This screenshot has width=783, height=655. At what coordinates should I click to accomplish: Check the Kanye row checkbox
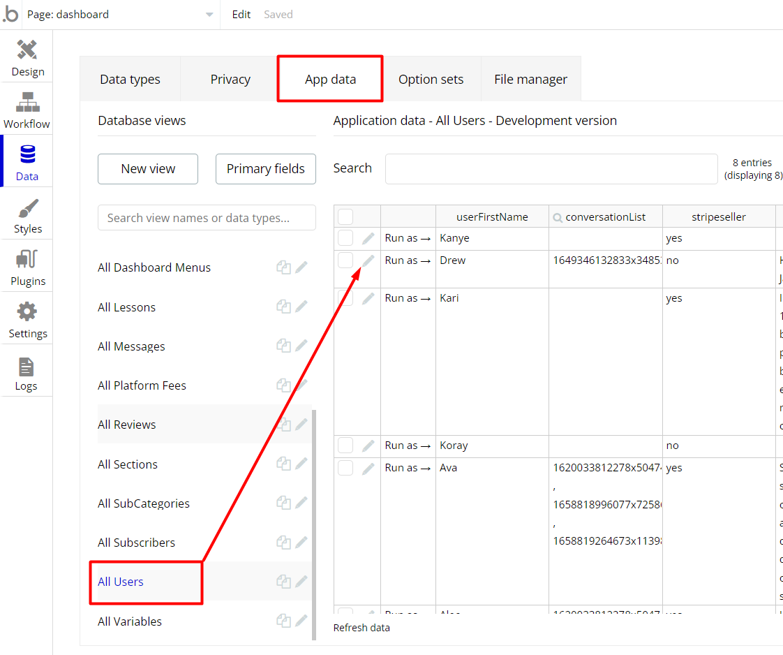345,238
